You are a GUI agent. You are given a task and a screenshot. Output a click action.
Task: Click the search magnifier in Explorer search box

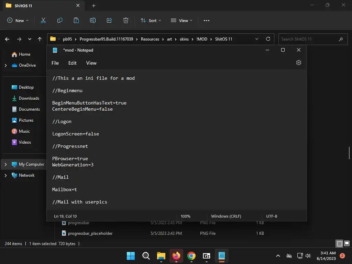click(x=341, y=39)
